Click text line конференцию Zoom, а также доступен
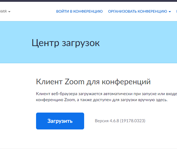The width and height of the screenshot is (177, 149). [x=102, y=100]
